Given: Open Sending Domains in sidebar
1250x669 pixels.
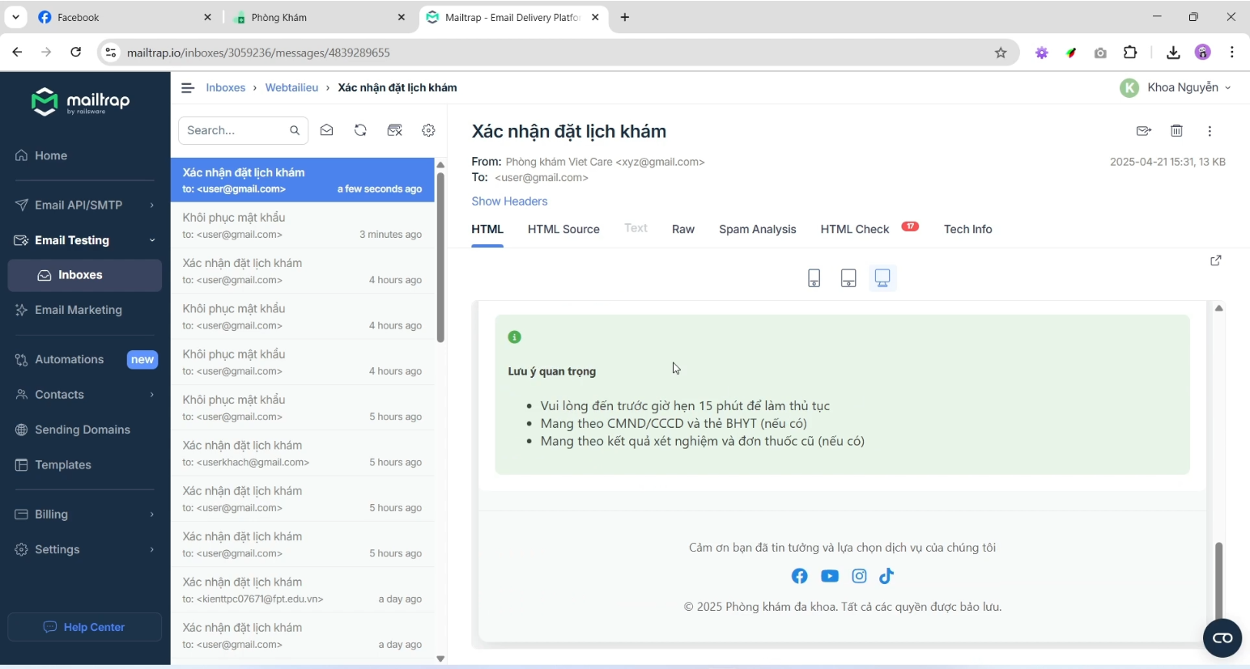Looking at the screenshot, I should pos(85,430).
